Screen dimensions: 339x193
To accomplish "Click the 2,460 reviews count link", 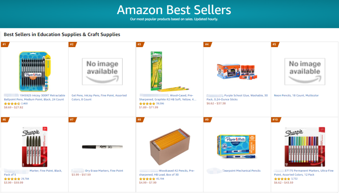I will [24, 103].
